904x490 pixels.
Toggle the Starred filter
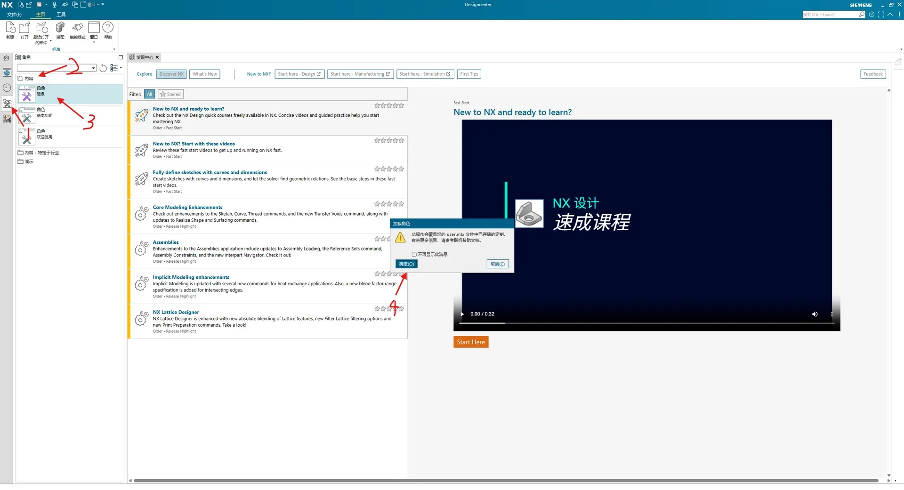point(170,95)
